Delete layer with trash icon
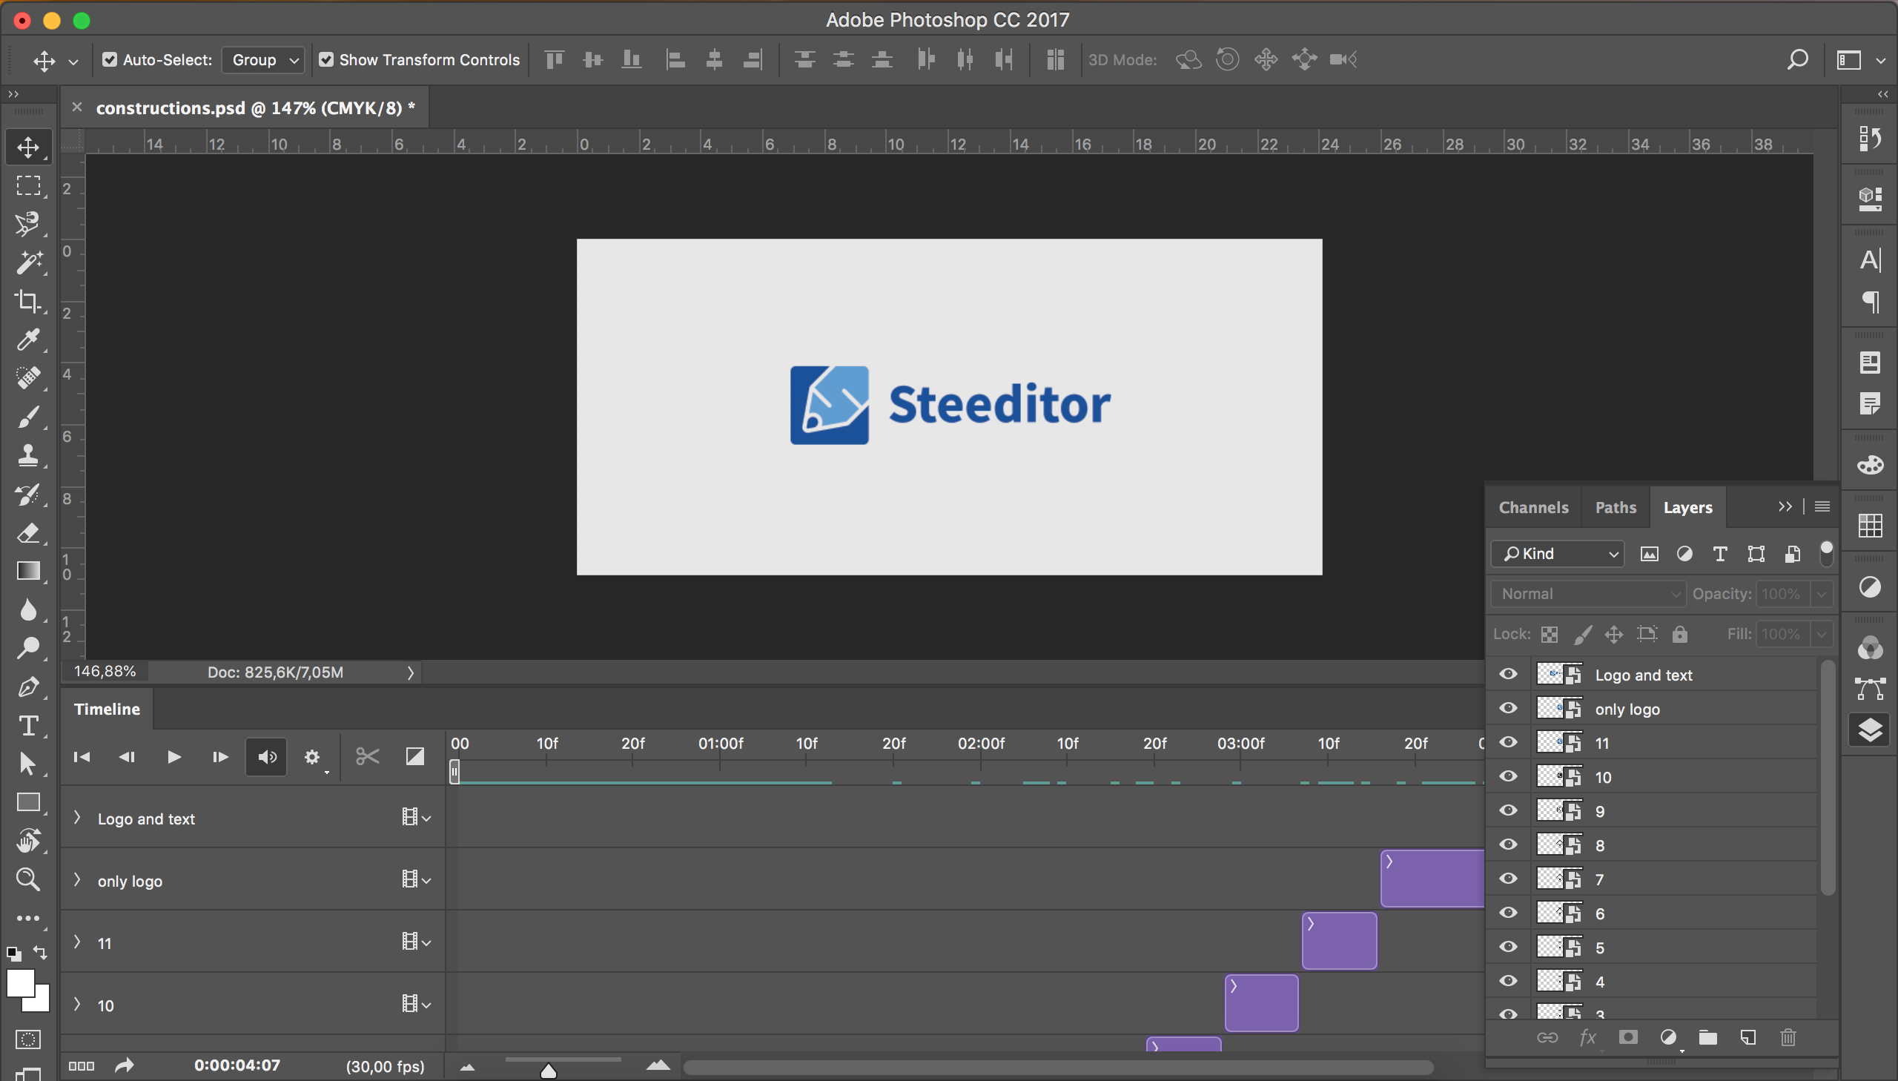Viewport: 1898px width, 1081px height. [1788, 1037]
